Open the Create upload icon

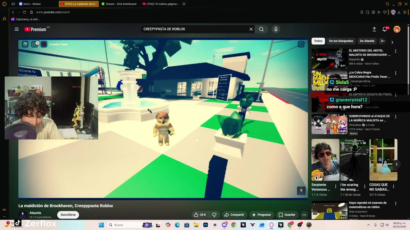[x=374, y=29]
